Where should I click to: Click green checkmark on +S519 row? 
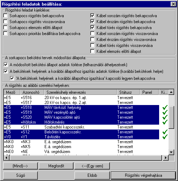click(165, 112)
